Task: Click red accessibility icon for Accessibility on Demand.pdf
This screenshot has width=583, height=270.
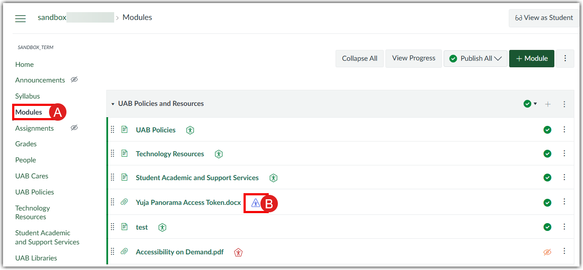Action: click(x=238, y=252)
